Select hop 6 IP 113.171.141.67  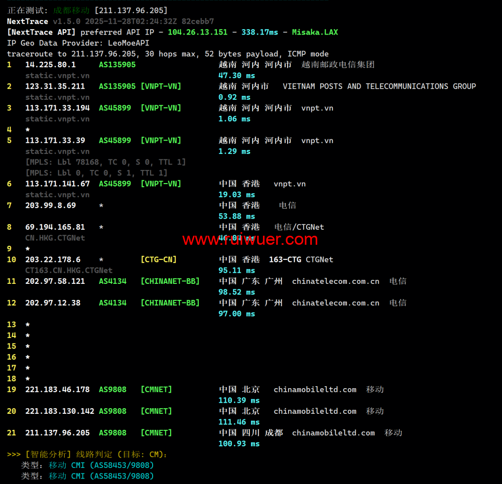point(57,184)
